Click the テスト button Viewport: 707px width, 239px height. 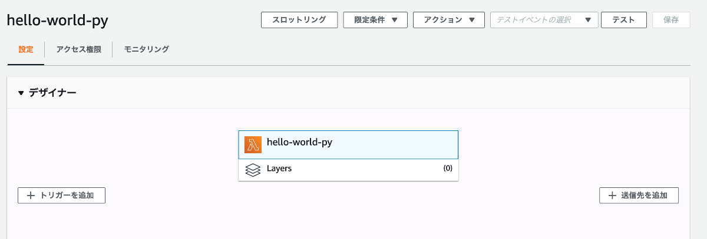[x=624, y=20]
